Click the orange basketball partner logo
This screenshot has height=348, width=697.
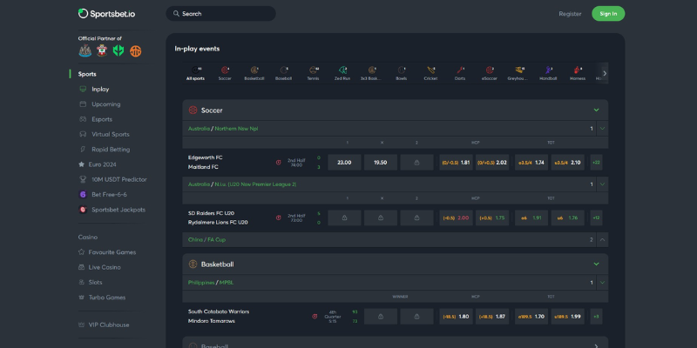(136, 51)
